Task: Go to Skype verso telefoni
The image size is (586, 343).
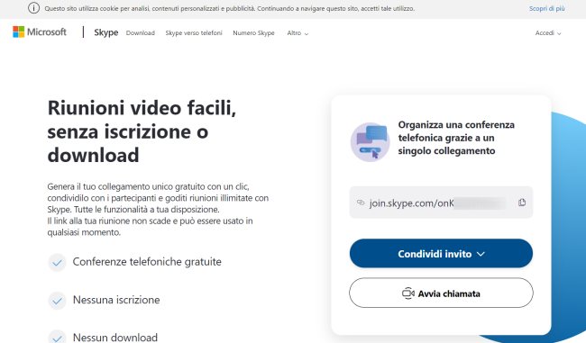Action: [194, 32]
